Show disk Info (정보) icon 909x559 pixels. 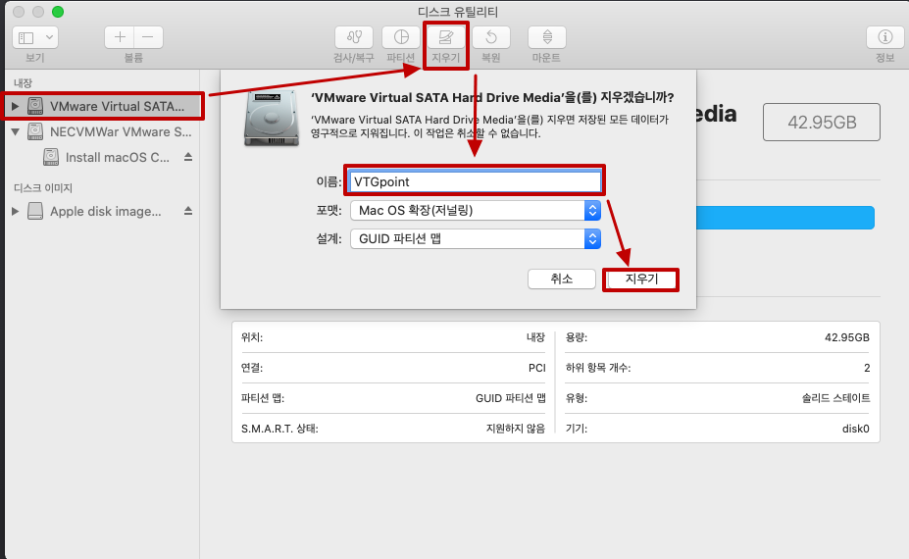click(x=884, y=37)
